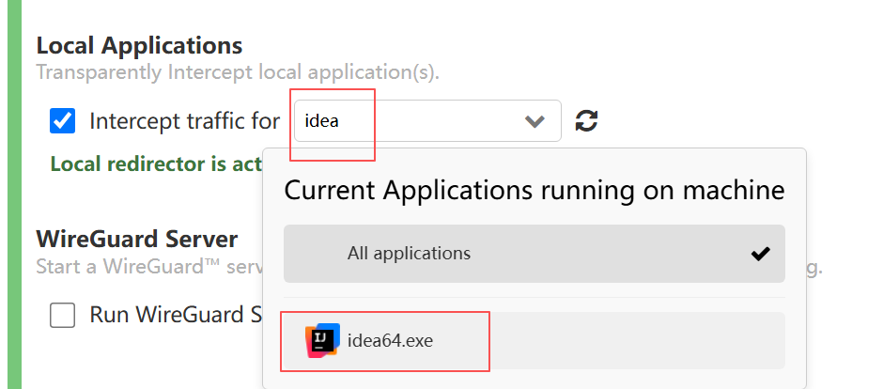Click the WireGuard Server section heading

pyautogui.click(x=137, y=240)
